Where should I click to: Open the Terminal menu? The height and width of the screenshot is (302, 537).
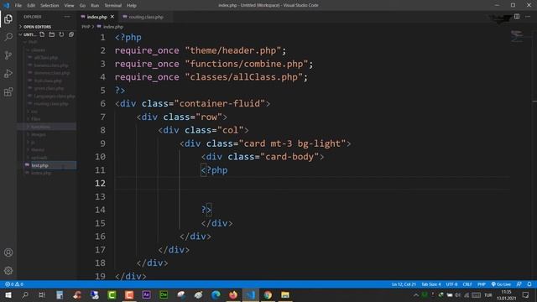pyautogui.click(x=113, y=6)
